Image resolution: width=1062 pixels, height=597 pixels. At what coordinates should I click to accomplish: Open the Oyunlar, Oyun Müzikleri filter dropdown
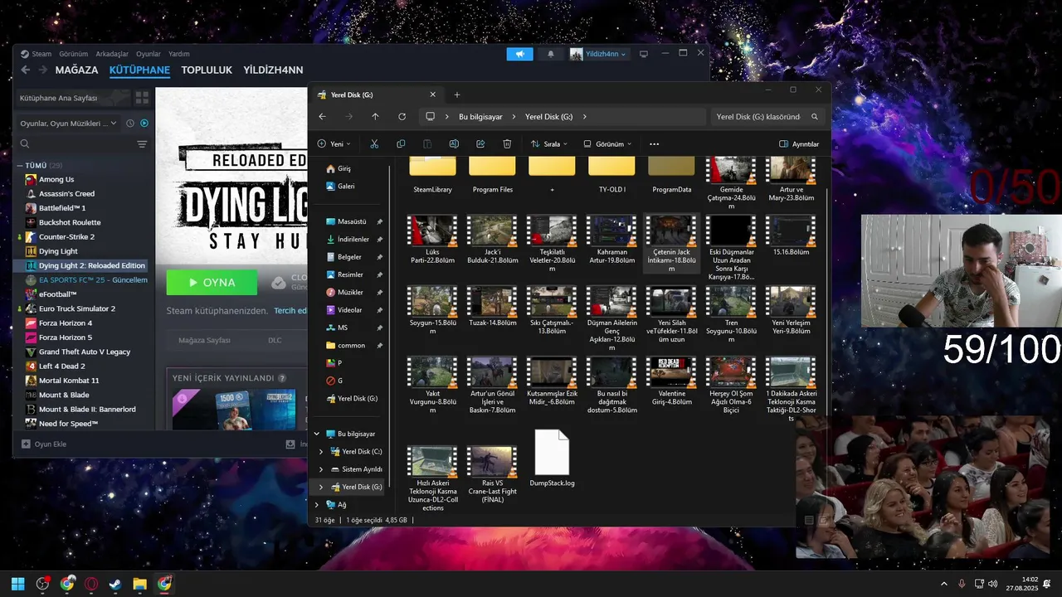pos(70,124)
